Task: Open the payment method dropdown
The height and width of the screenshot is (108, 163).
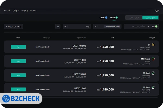Action: click(x=107, y=26)
